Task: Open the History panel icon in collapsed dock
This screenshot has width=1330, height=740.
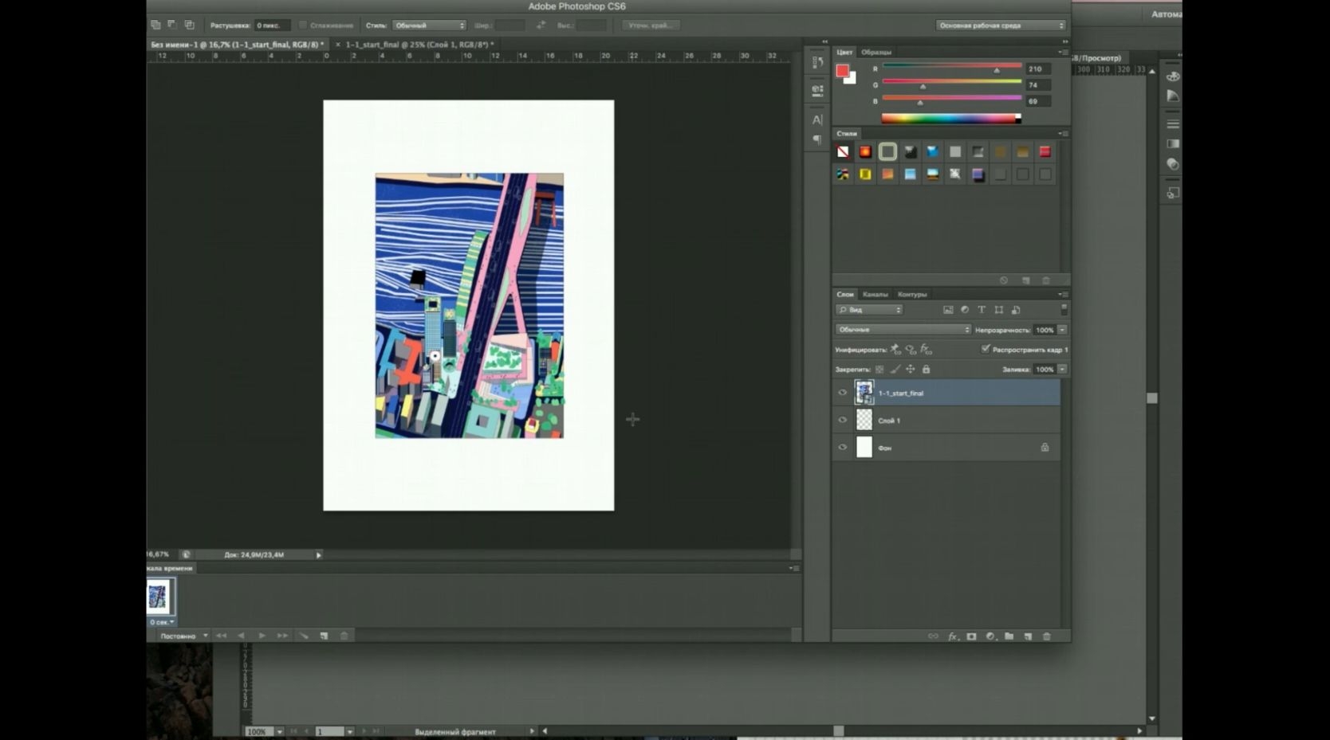Action: (x=817, y=62)
